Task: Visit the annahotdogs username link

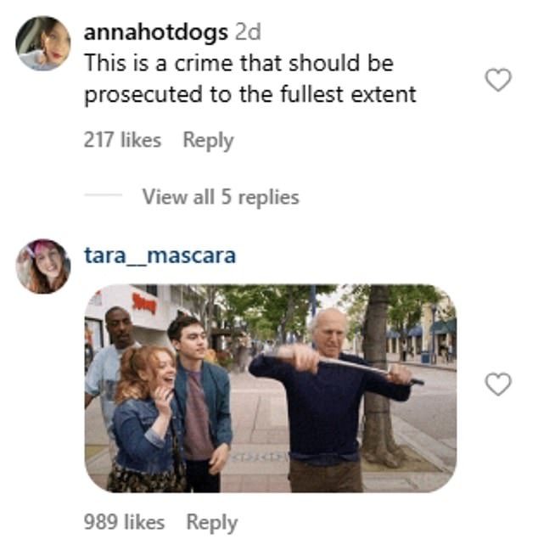Action: [156, 32]
